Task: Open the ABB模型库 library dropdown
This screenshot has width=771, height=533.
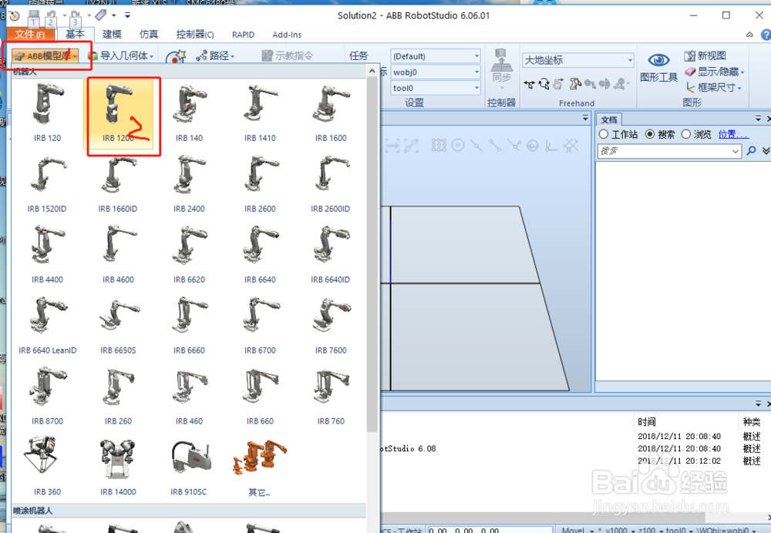Action: (45, 56)
